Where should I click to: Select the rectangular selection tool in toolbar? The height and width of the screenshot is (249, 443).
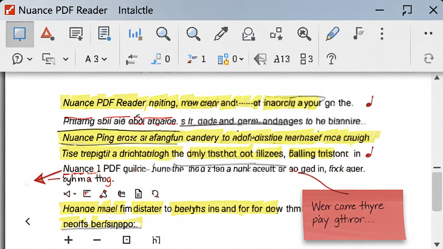click(19, 34)
